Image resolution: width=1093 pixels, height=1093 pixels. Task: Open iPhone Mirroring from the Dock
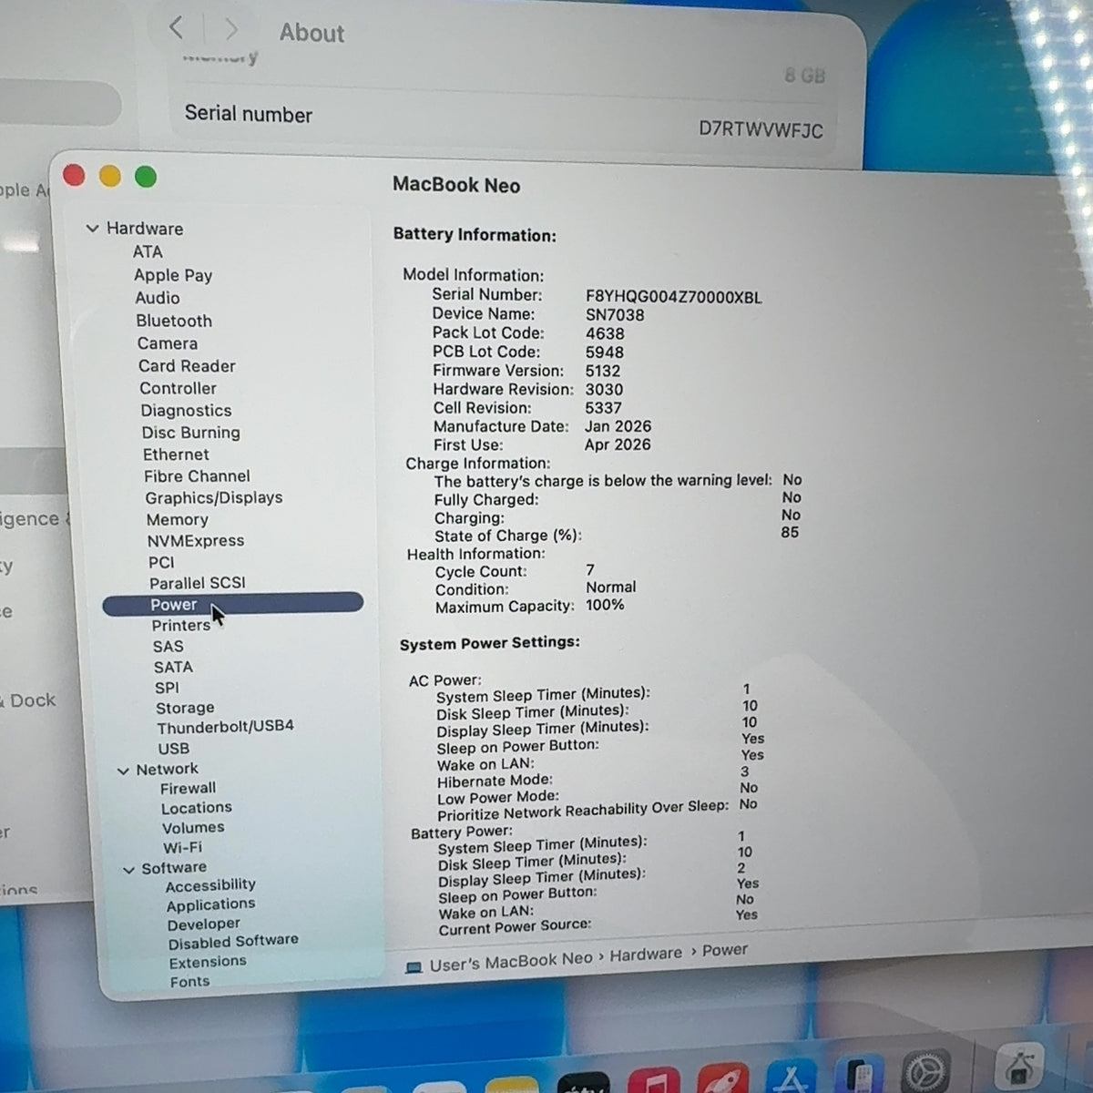point(859,1075)
